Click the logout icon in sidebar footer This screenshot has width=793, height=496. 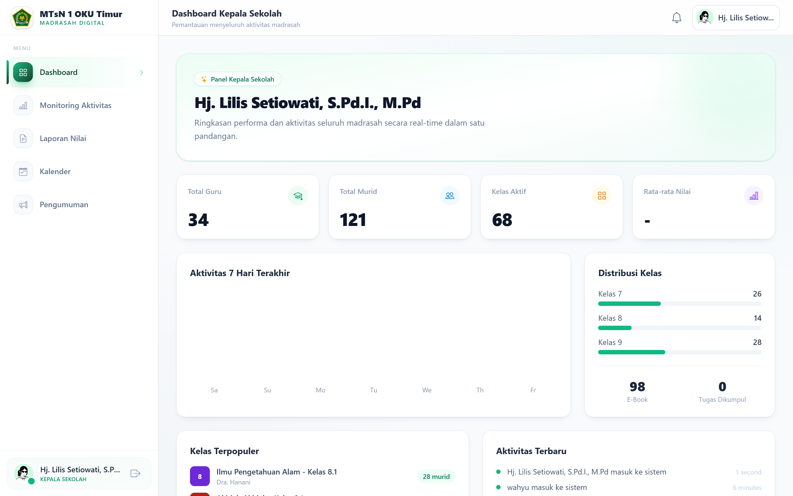(135, 473)
